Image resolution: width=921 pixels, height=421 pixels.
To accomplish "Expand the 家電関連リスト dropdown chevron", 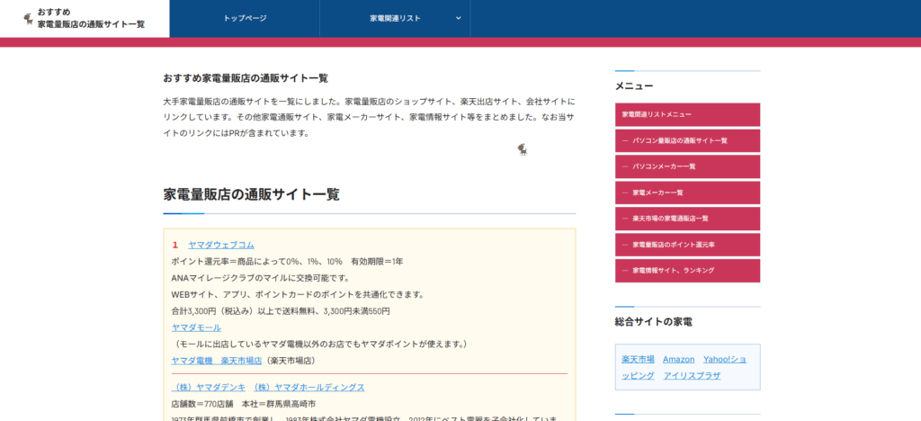I will [458, 18].
